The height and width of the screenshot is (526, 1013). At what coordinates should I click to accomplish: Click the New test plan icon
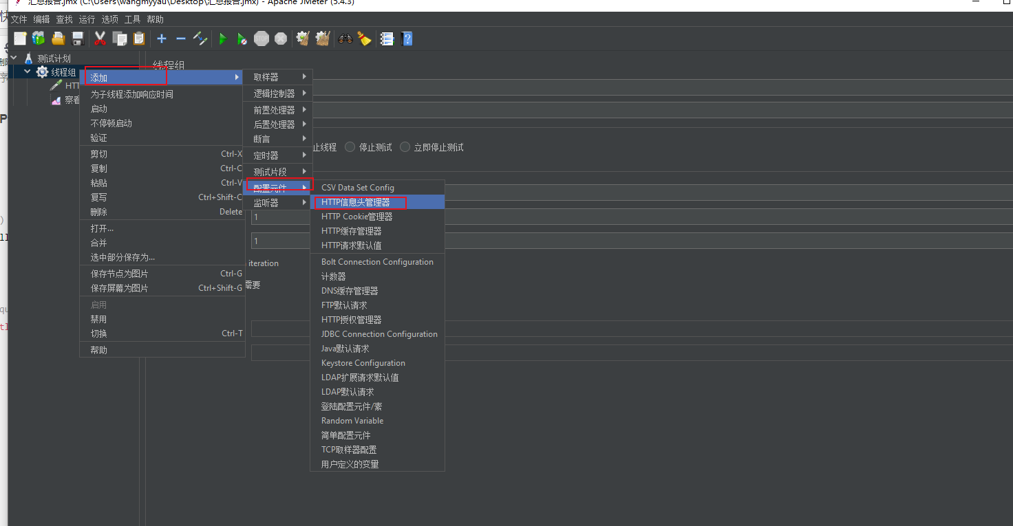[20, 39]
